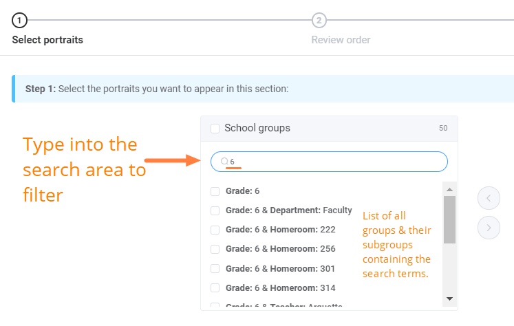514x326 pixels.
Task: Open the Select portraits step tab
Action: pos(47,40)
